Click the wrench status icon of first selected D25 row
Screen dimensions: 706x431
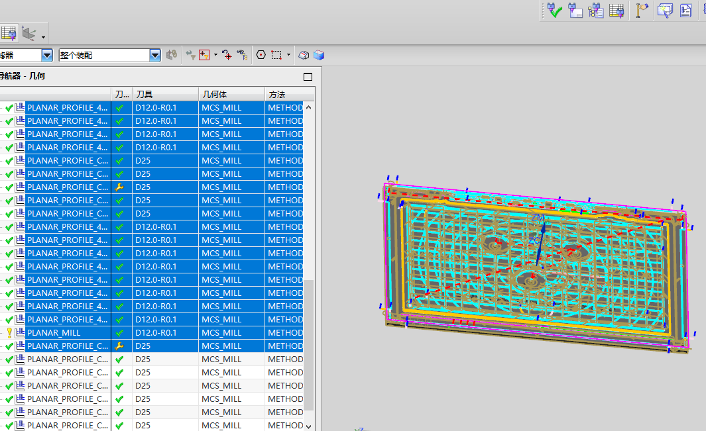coord(119,187)
